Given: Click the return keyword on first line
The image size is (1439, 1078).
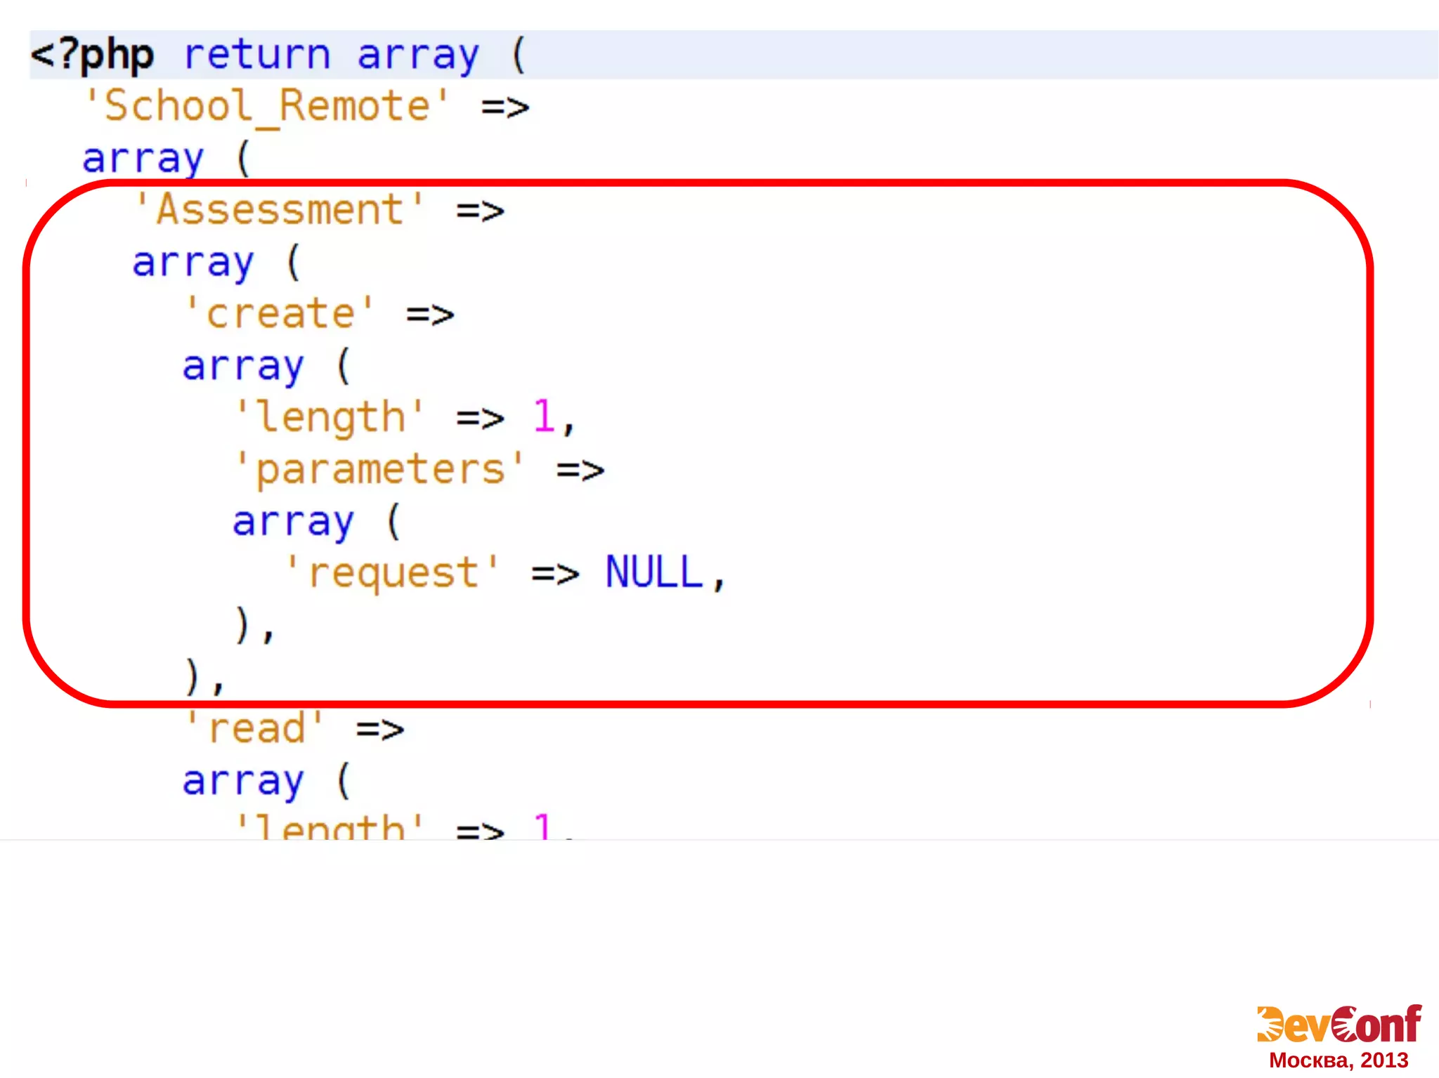Looking at the screenshot, I should click(256, 55).
